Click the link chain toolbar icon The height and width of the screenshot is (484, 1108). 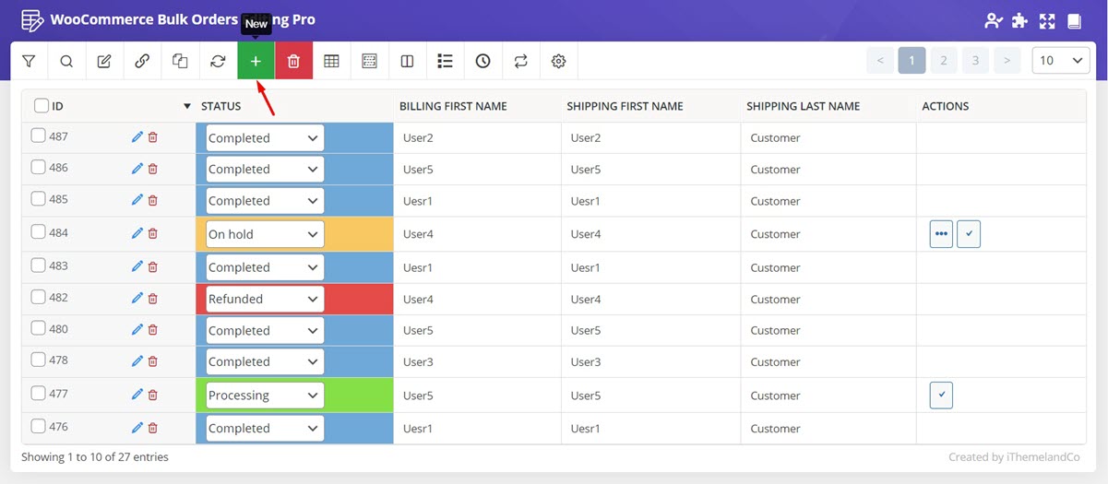point(142,61)
